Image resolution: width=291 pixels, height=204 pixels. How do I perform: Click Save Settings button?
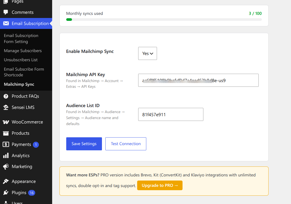click(84, 144)
